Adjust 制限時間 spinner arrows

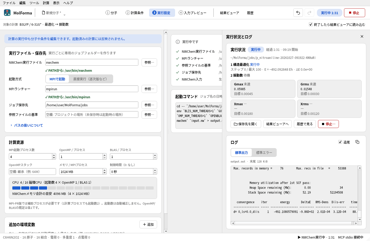(155, 171)
